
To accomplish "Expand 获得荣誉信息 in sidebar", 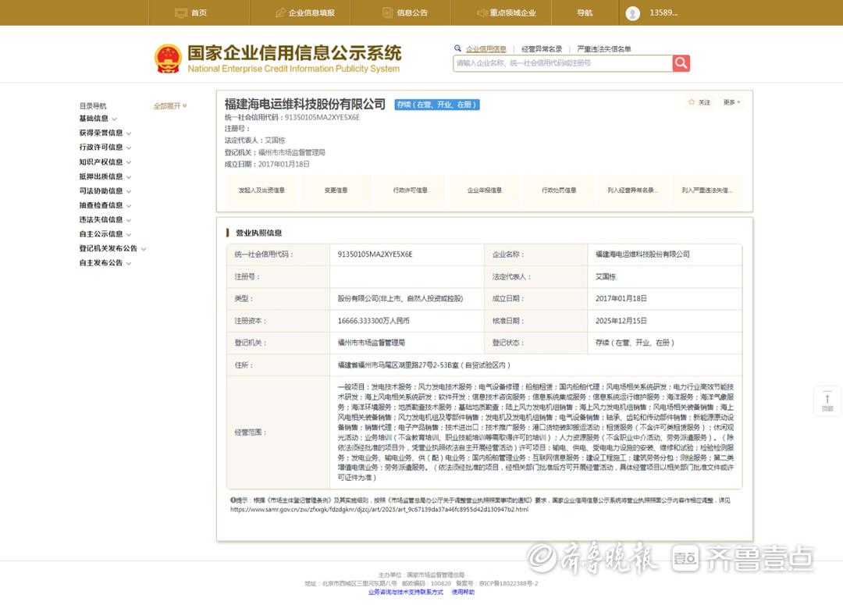I will pos(105,133).
